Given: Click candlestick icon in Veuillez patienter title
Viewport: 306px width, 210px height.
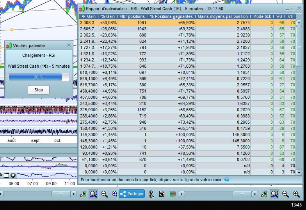Looking at the screenshot, I should pyautogui.click(x=9, y=46).
